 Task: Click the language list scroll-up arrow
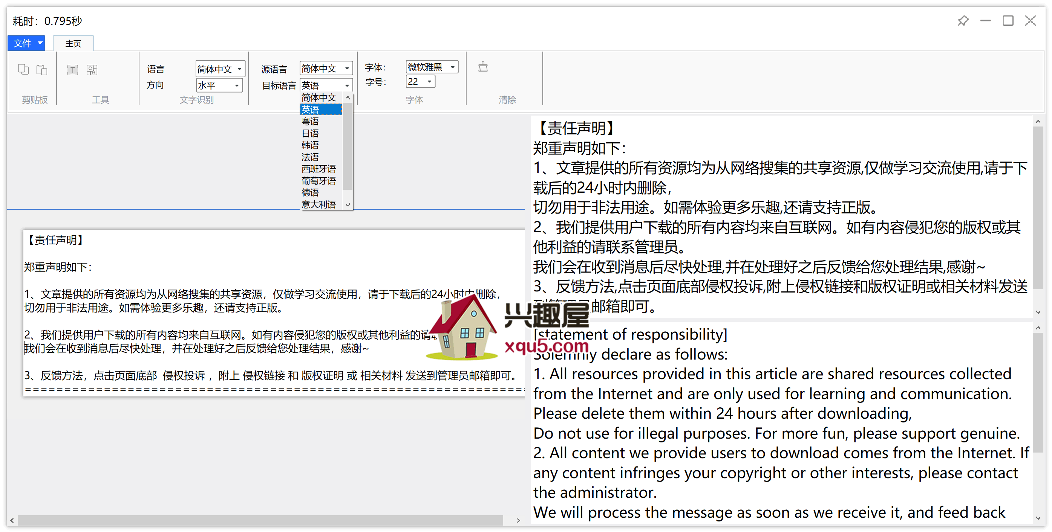click(x=348, y=98)
